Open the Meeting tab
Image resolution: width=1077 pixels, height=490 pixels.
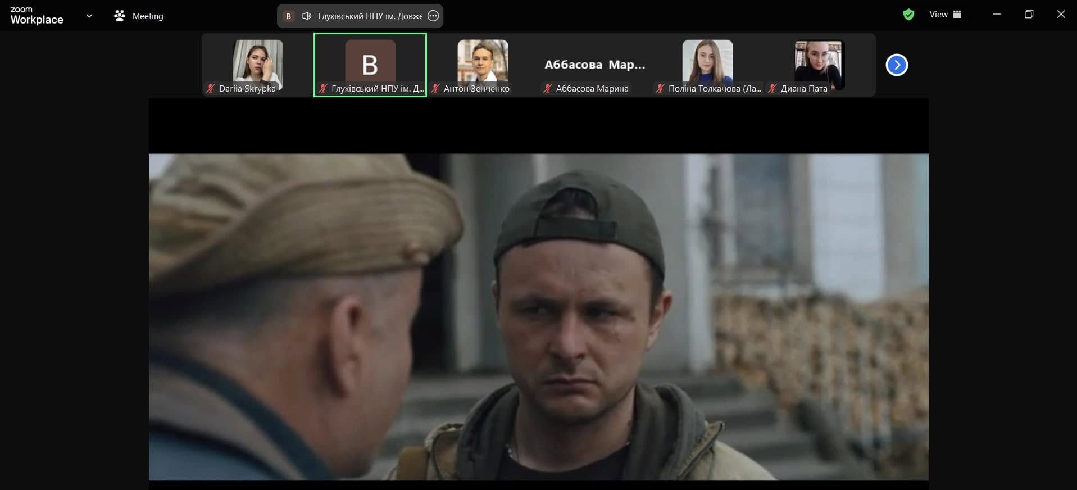coord(139,16)
